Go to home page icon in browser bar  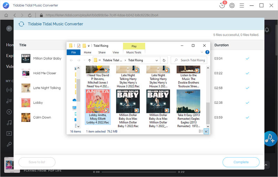click(6, 15)
